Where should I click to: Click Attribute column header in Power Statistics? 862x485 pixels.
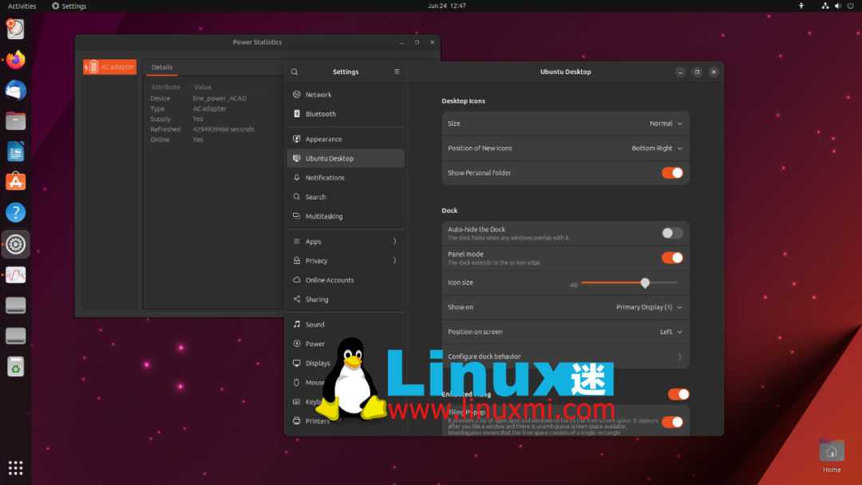coord(165,87)
